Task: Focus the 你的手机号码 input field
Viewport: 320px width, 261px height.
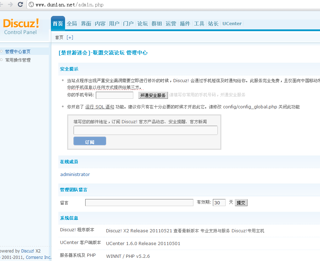Action: (115, 95)
